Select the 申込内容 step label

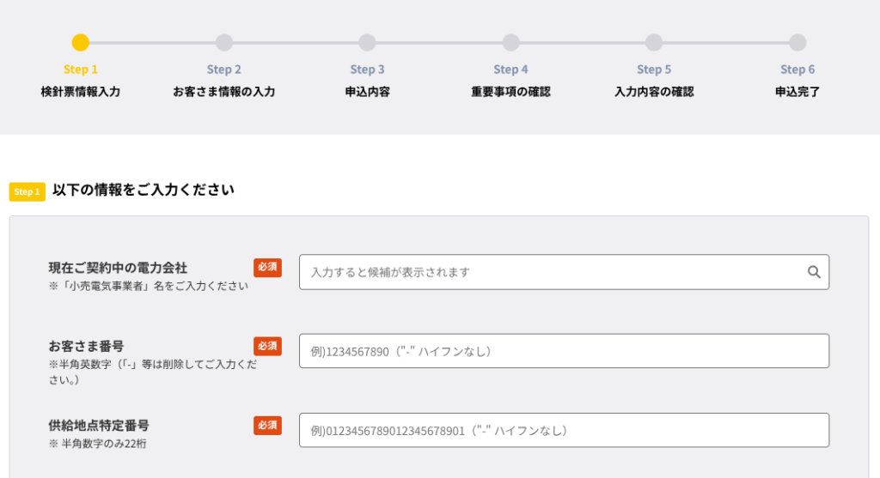pos(367,92)
